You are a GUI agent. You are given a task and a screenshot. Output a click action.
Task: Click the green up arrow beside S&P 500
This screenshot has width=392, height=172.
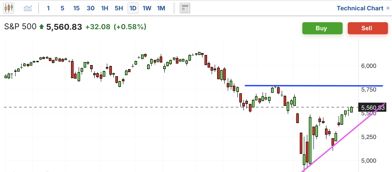coord(42,27)
